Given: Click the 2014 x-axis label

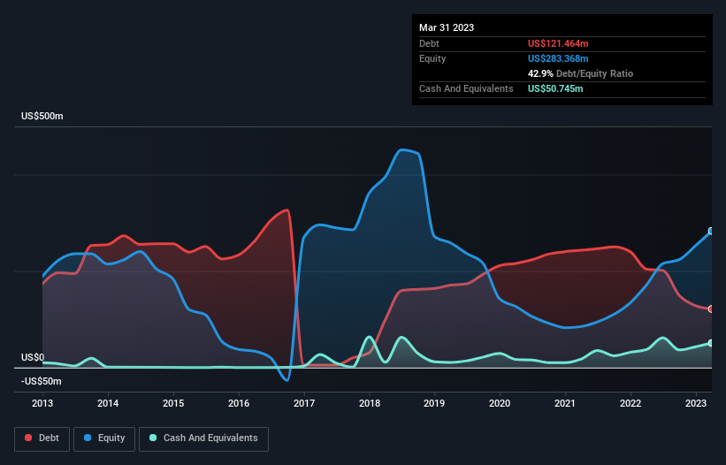Looking at the screenshot, I should [x=108, y=403].
